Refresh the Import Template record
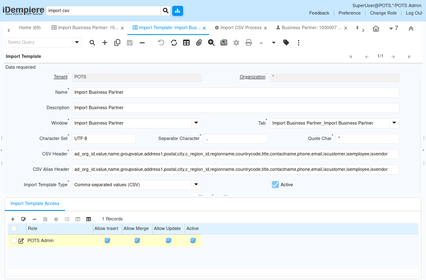This screenshot has height=280, width=426. (x=174, y=43)
